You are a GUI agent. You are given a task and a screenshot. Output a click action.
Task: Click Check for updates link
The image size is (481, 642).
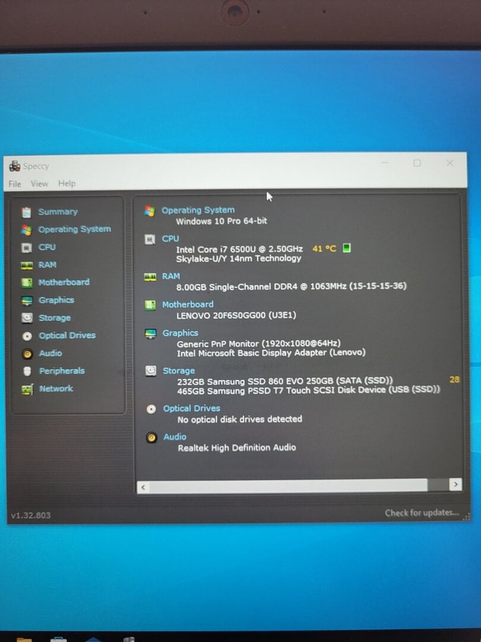pos(422,512)
